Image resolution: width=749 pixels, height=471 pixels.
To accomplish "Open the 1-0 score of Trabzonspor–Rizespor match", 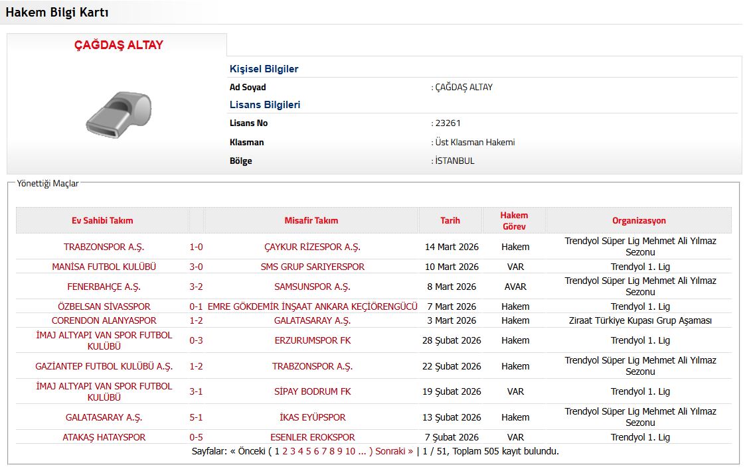I will (x=196, y=247).
